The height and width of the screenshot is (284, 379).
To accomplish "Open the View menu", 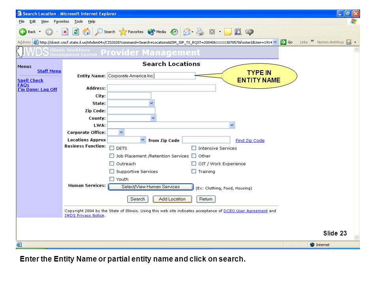I will click(x=45, y=21).
